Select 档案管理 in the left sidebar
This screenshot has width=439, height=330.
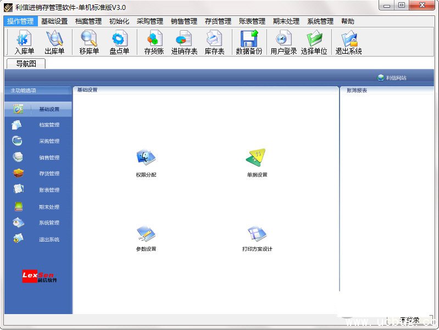[49, 125]
